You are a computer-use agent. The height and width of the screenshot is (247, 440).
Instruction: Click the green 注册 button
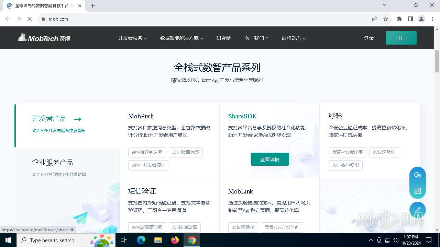pyautogui.click(x=401, y=38)
